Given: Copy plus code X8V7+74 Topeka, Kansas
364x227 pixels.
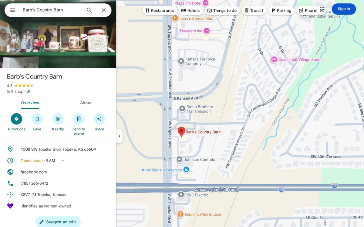Looking at the screenshot, I should [43, 195].
